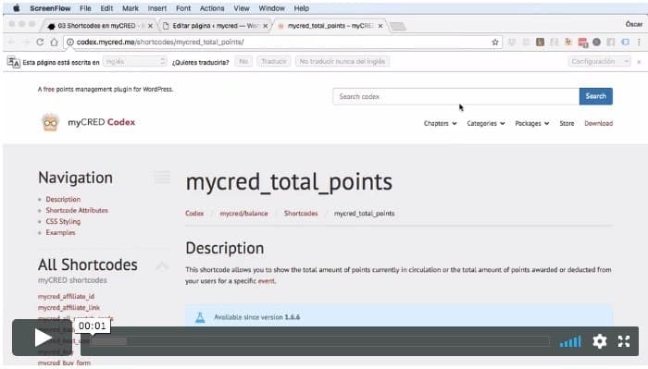Switch to 03 Shortcodes en myCRED tab
This screenshot has height=369, width=648.
coord(97,26)
